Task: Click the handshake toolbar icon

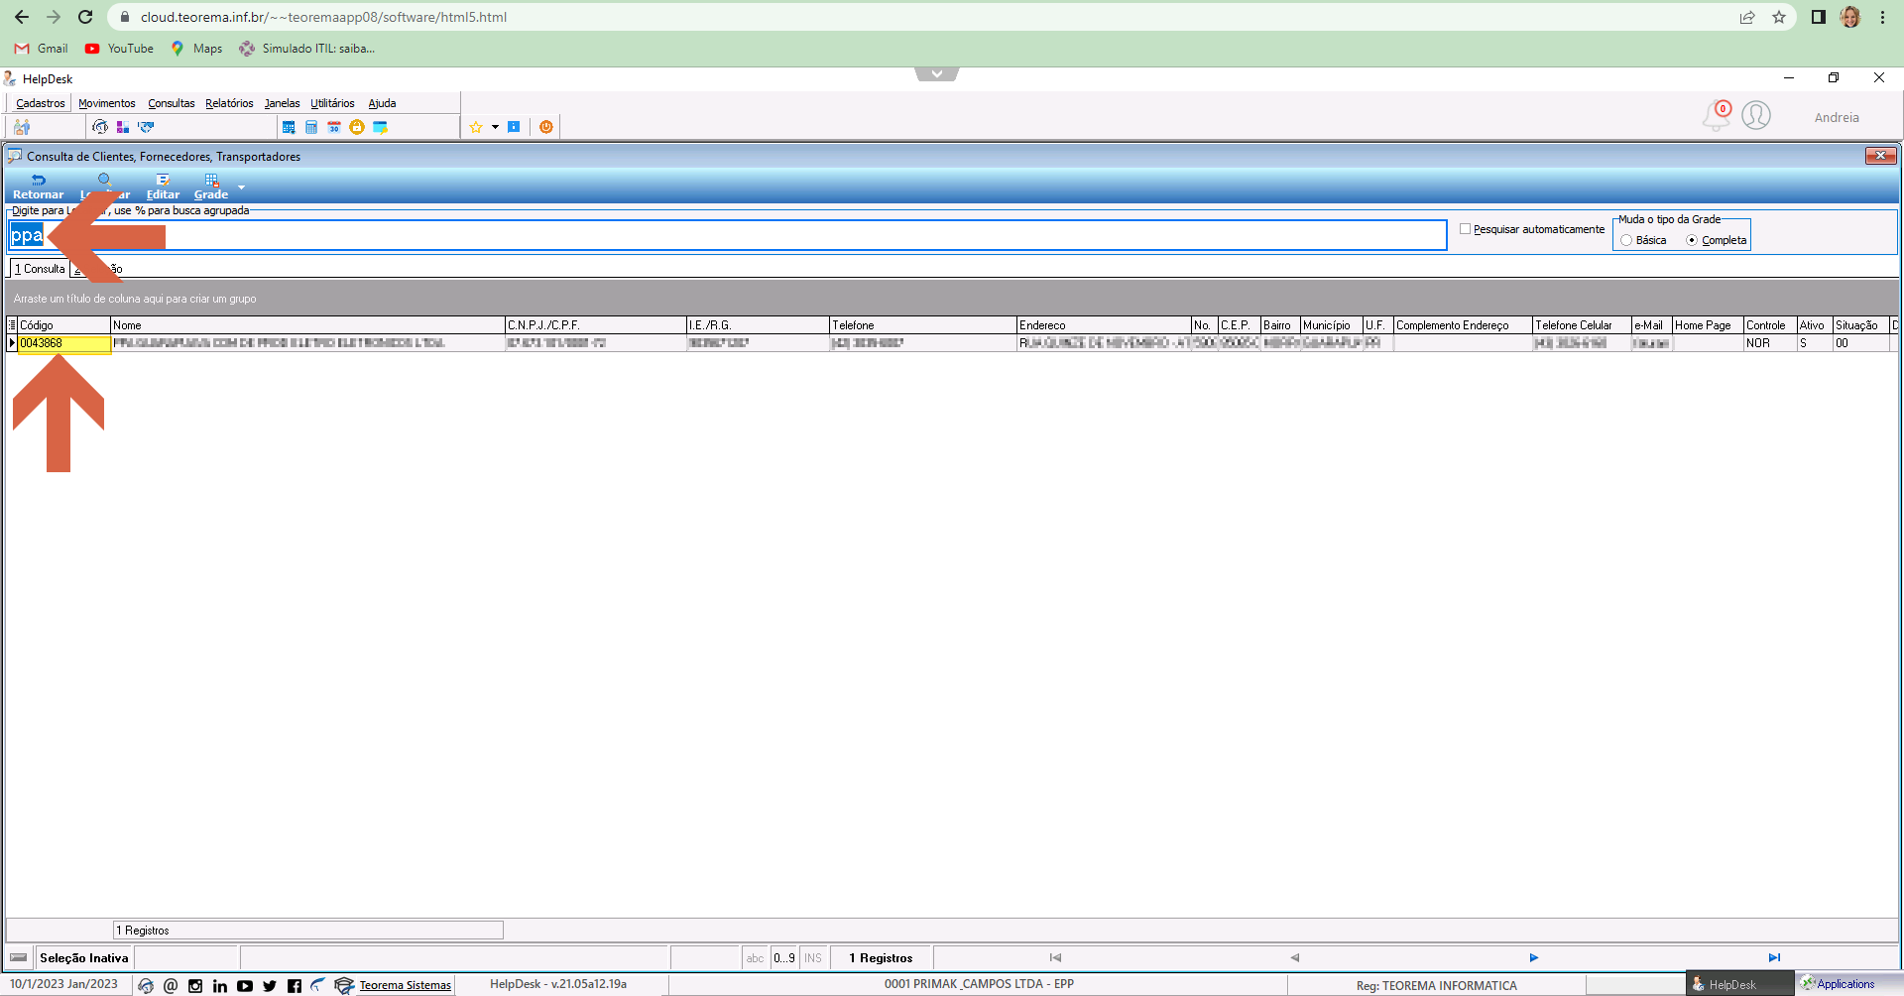Action: (x=147, y=127)
